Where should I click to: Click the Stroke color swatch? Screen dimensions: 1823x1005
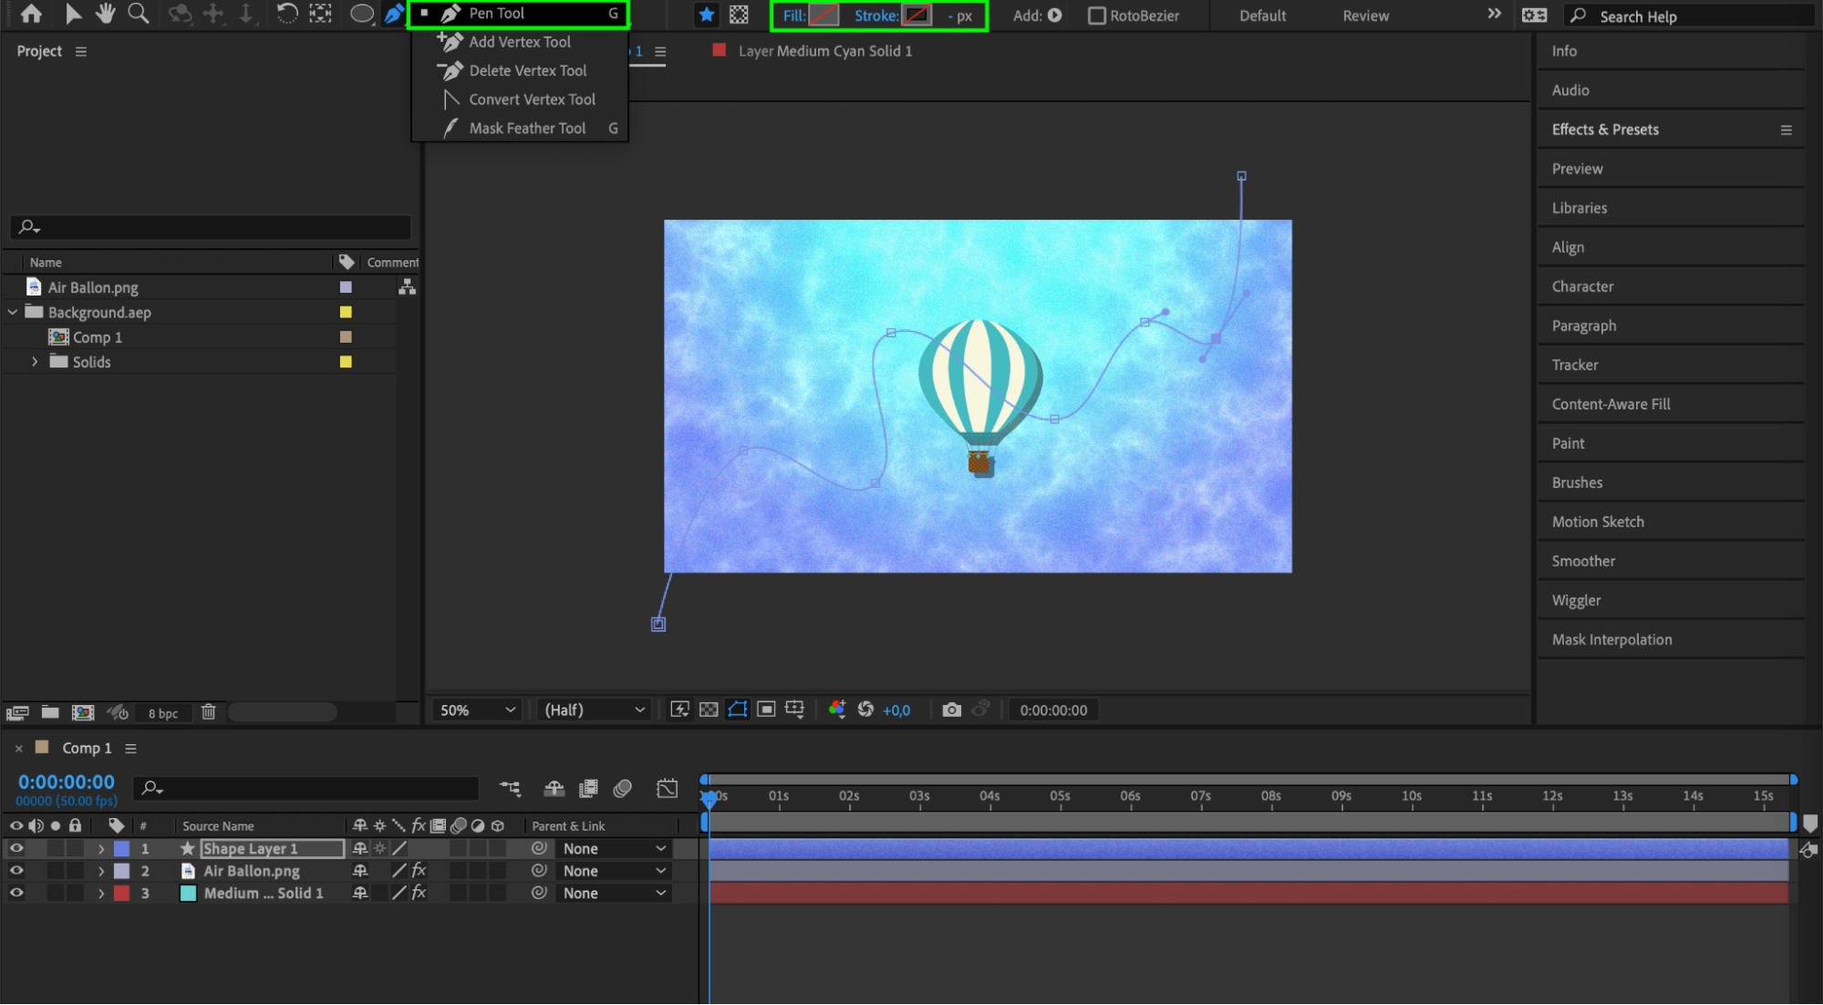click(917, 16)
